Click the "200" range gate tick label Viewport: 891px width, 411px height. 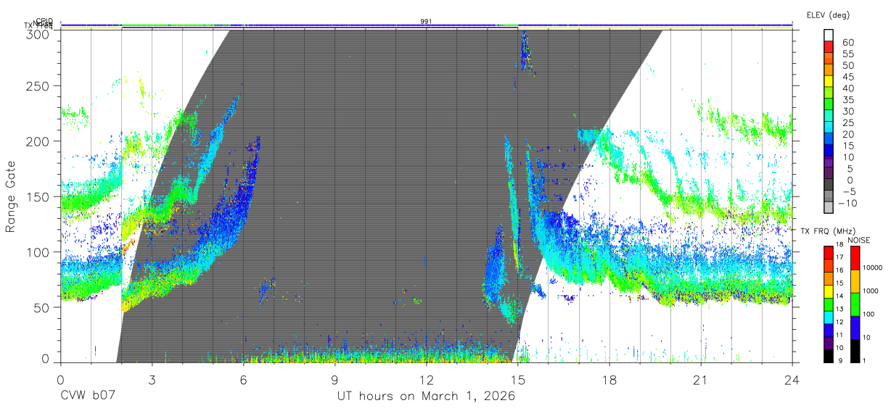[x=36, y=141]
